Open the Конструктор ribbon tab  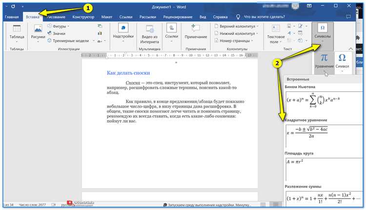coord(83,17)
